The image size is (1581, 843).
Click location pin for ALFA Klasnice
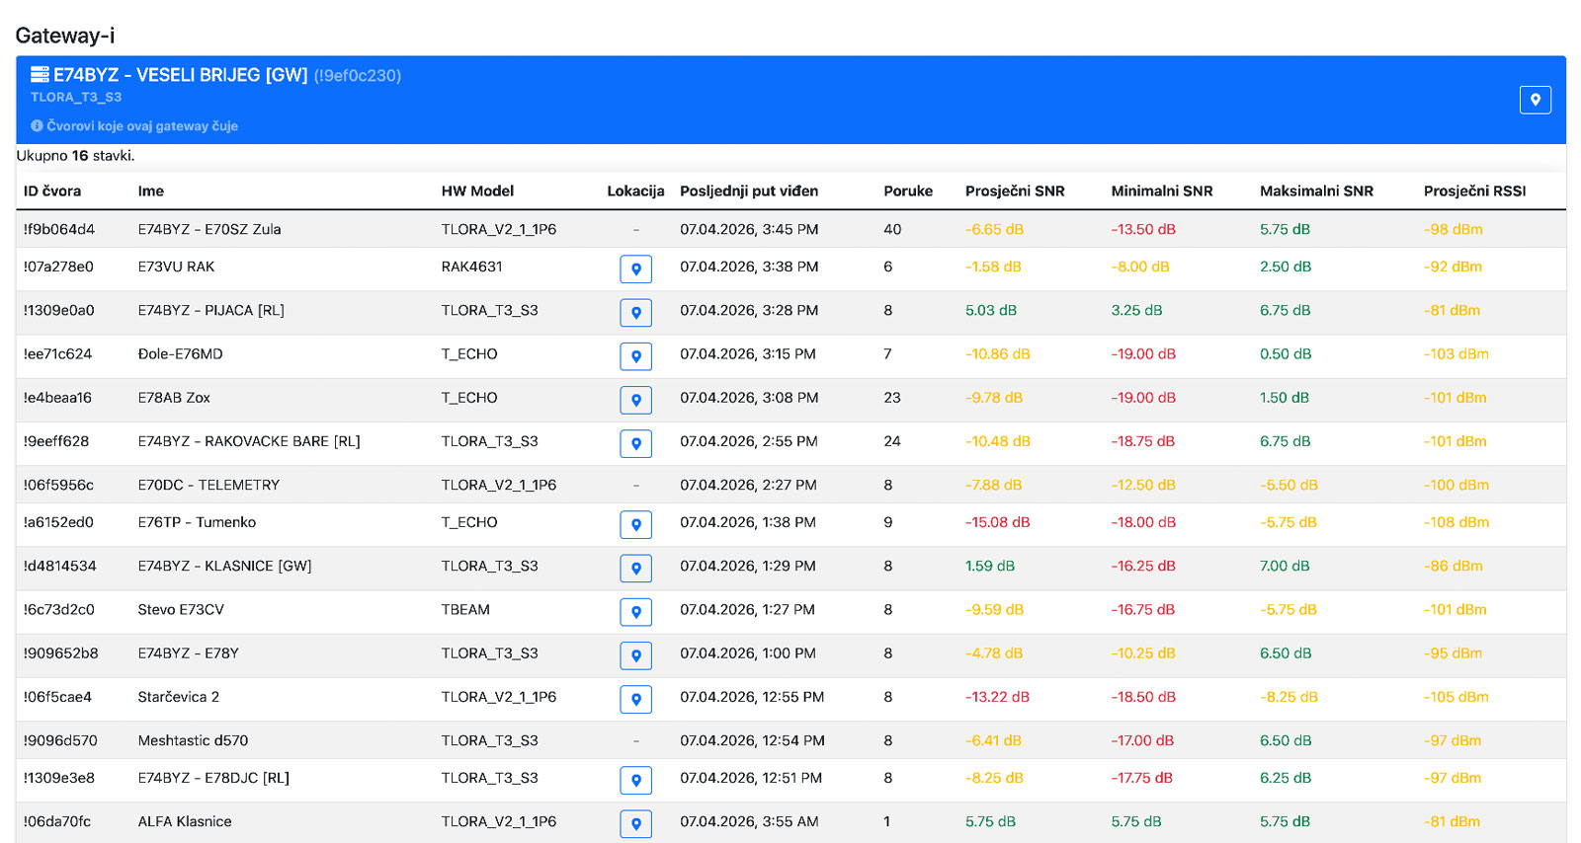pyautogui.click(x=635, y=822)
